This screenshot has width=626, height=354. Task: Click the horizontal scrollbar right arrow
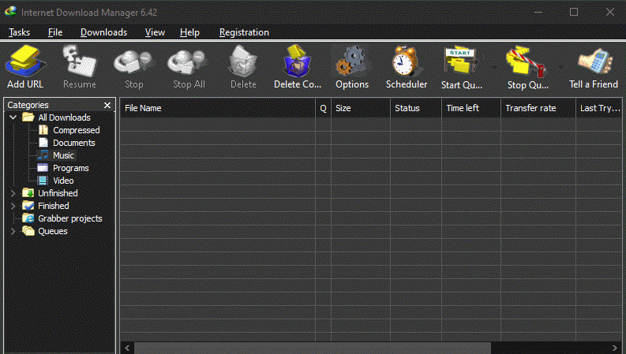(x=615, y=348)
